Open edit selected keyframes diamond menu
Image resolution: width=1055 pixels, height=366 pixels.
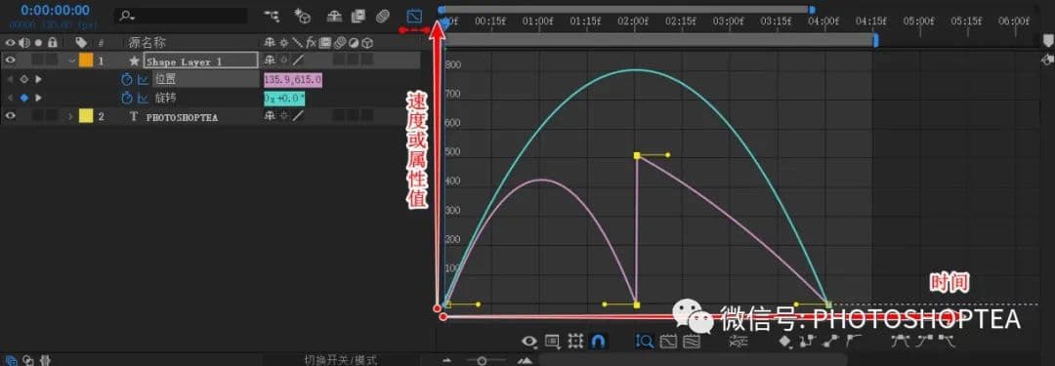pos(785,342)
